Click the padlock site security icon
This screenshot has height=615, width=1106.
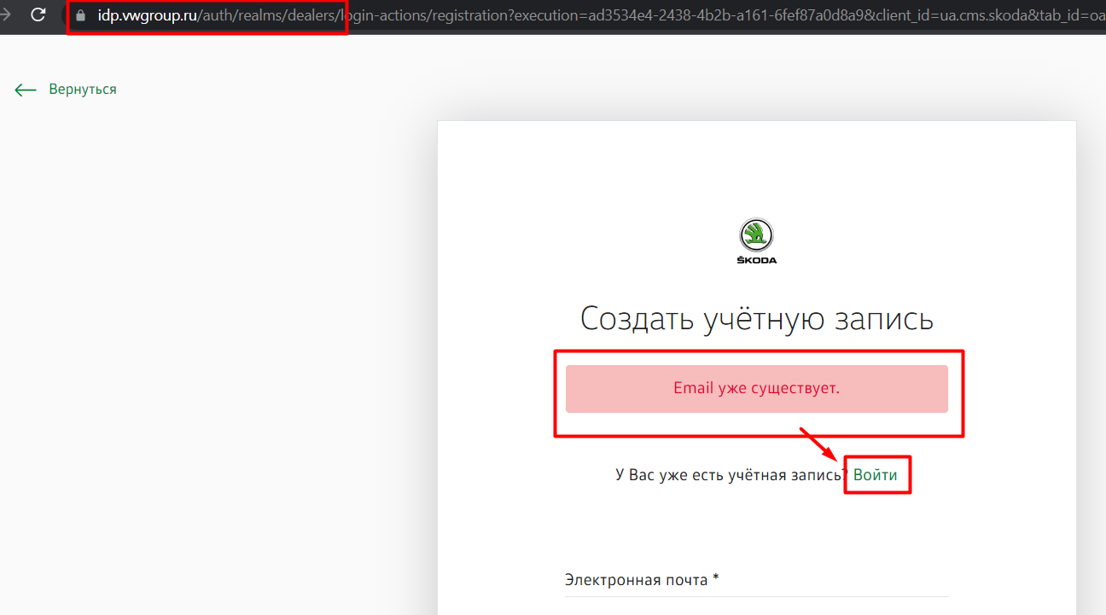[82, 15]
